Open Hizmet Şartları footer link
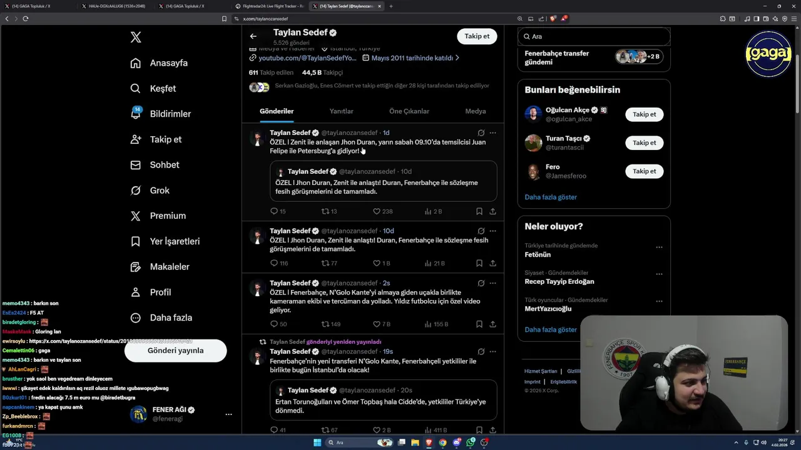 click(541, 371)
